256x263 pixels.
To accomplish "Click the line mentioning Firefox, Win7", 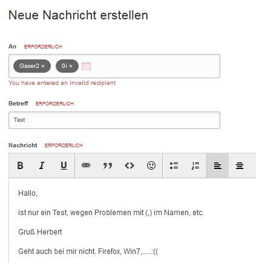I will coord(88,251).
